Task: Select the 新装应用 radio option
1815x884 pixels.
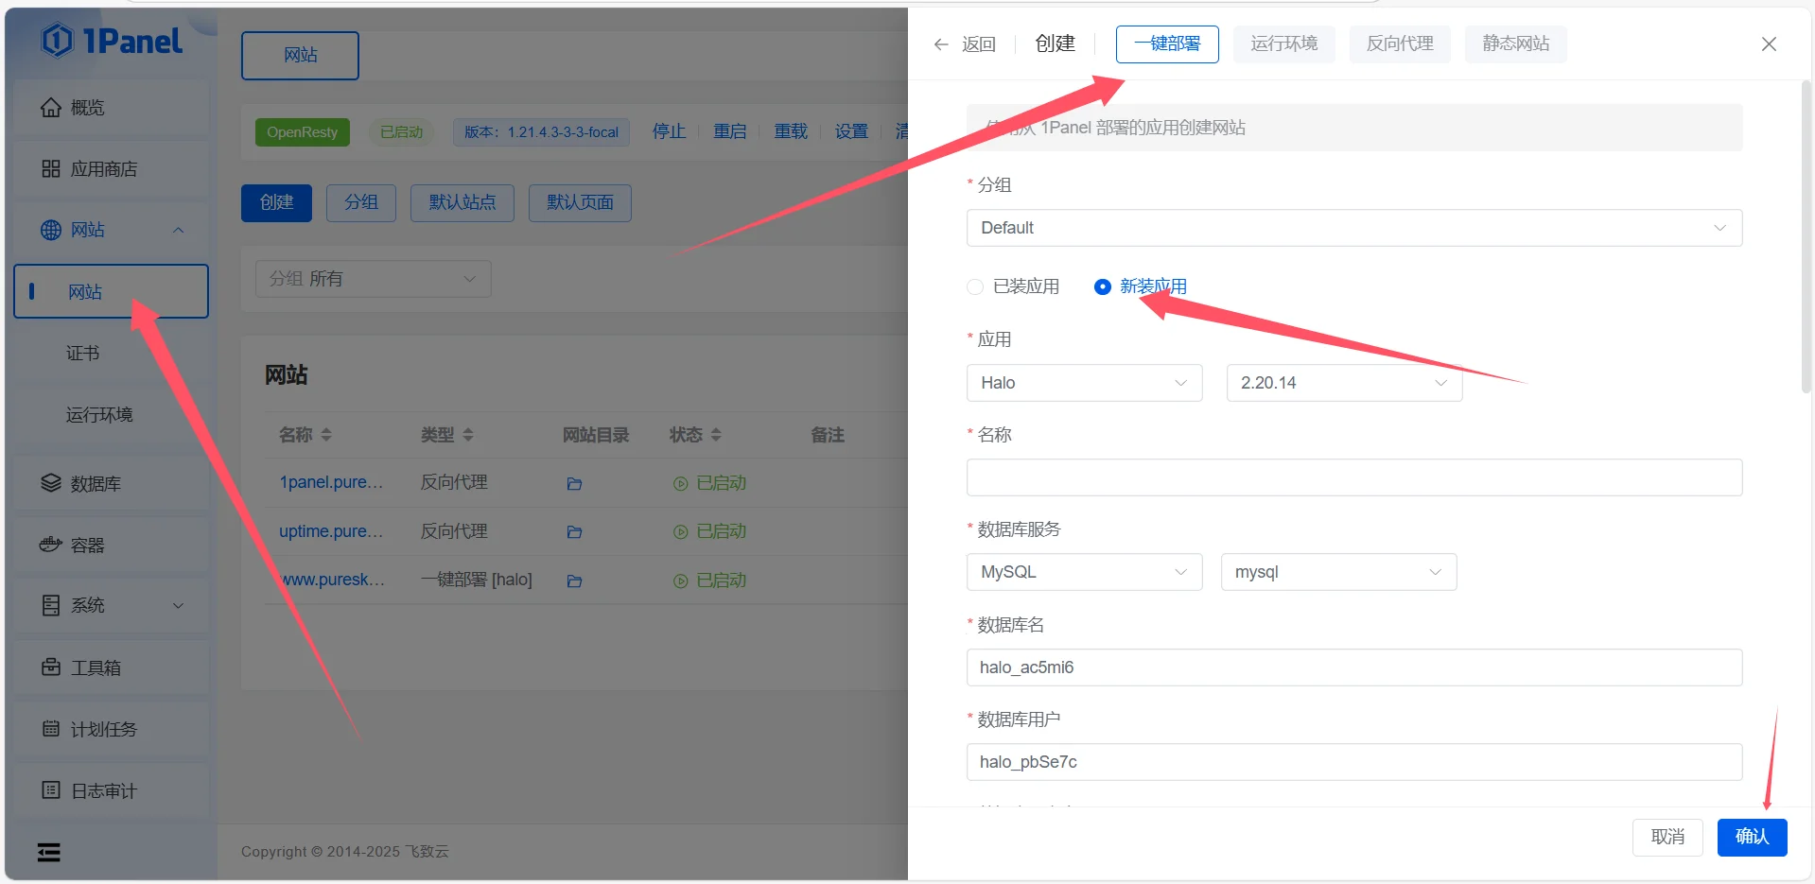Action: pyautogui.click(x=1102, y=286)
